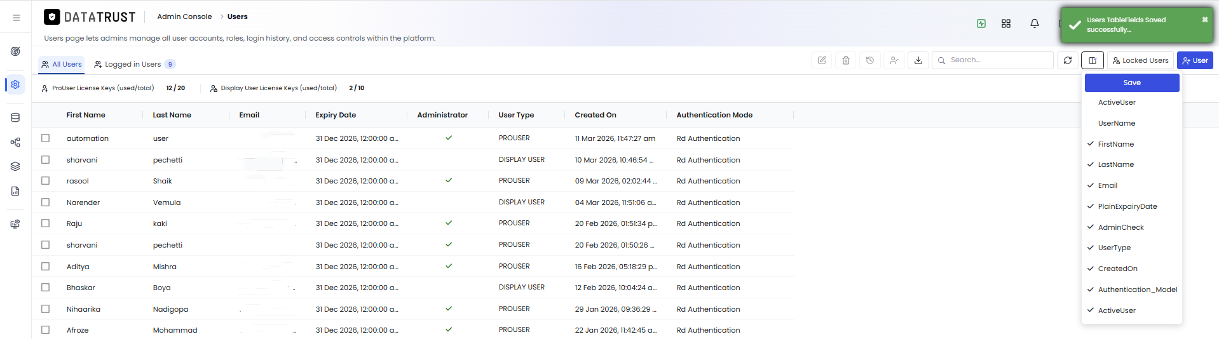
Task: Click the 'Narender' first name cell
Action: tap(83, 203)
